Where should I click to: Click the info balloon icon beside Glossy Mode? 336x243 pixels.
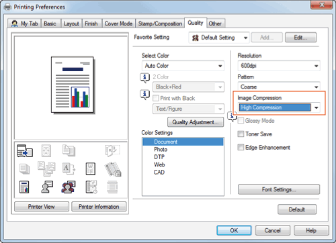(x=232, y=116)
